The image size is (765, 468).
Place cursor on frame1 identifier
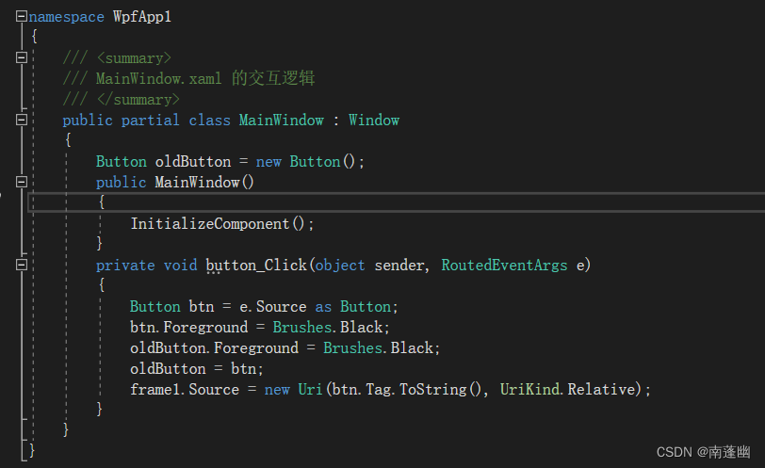(155, 389)
